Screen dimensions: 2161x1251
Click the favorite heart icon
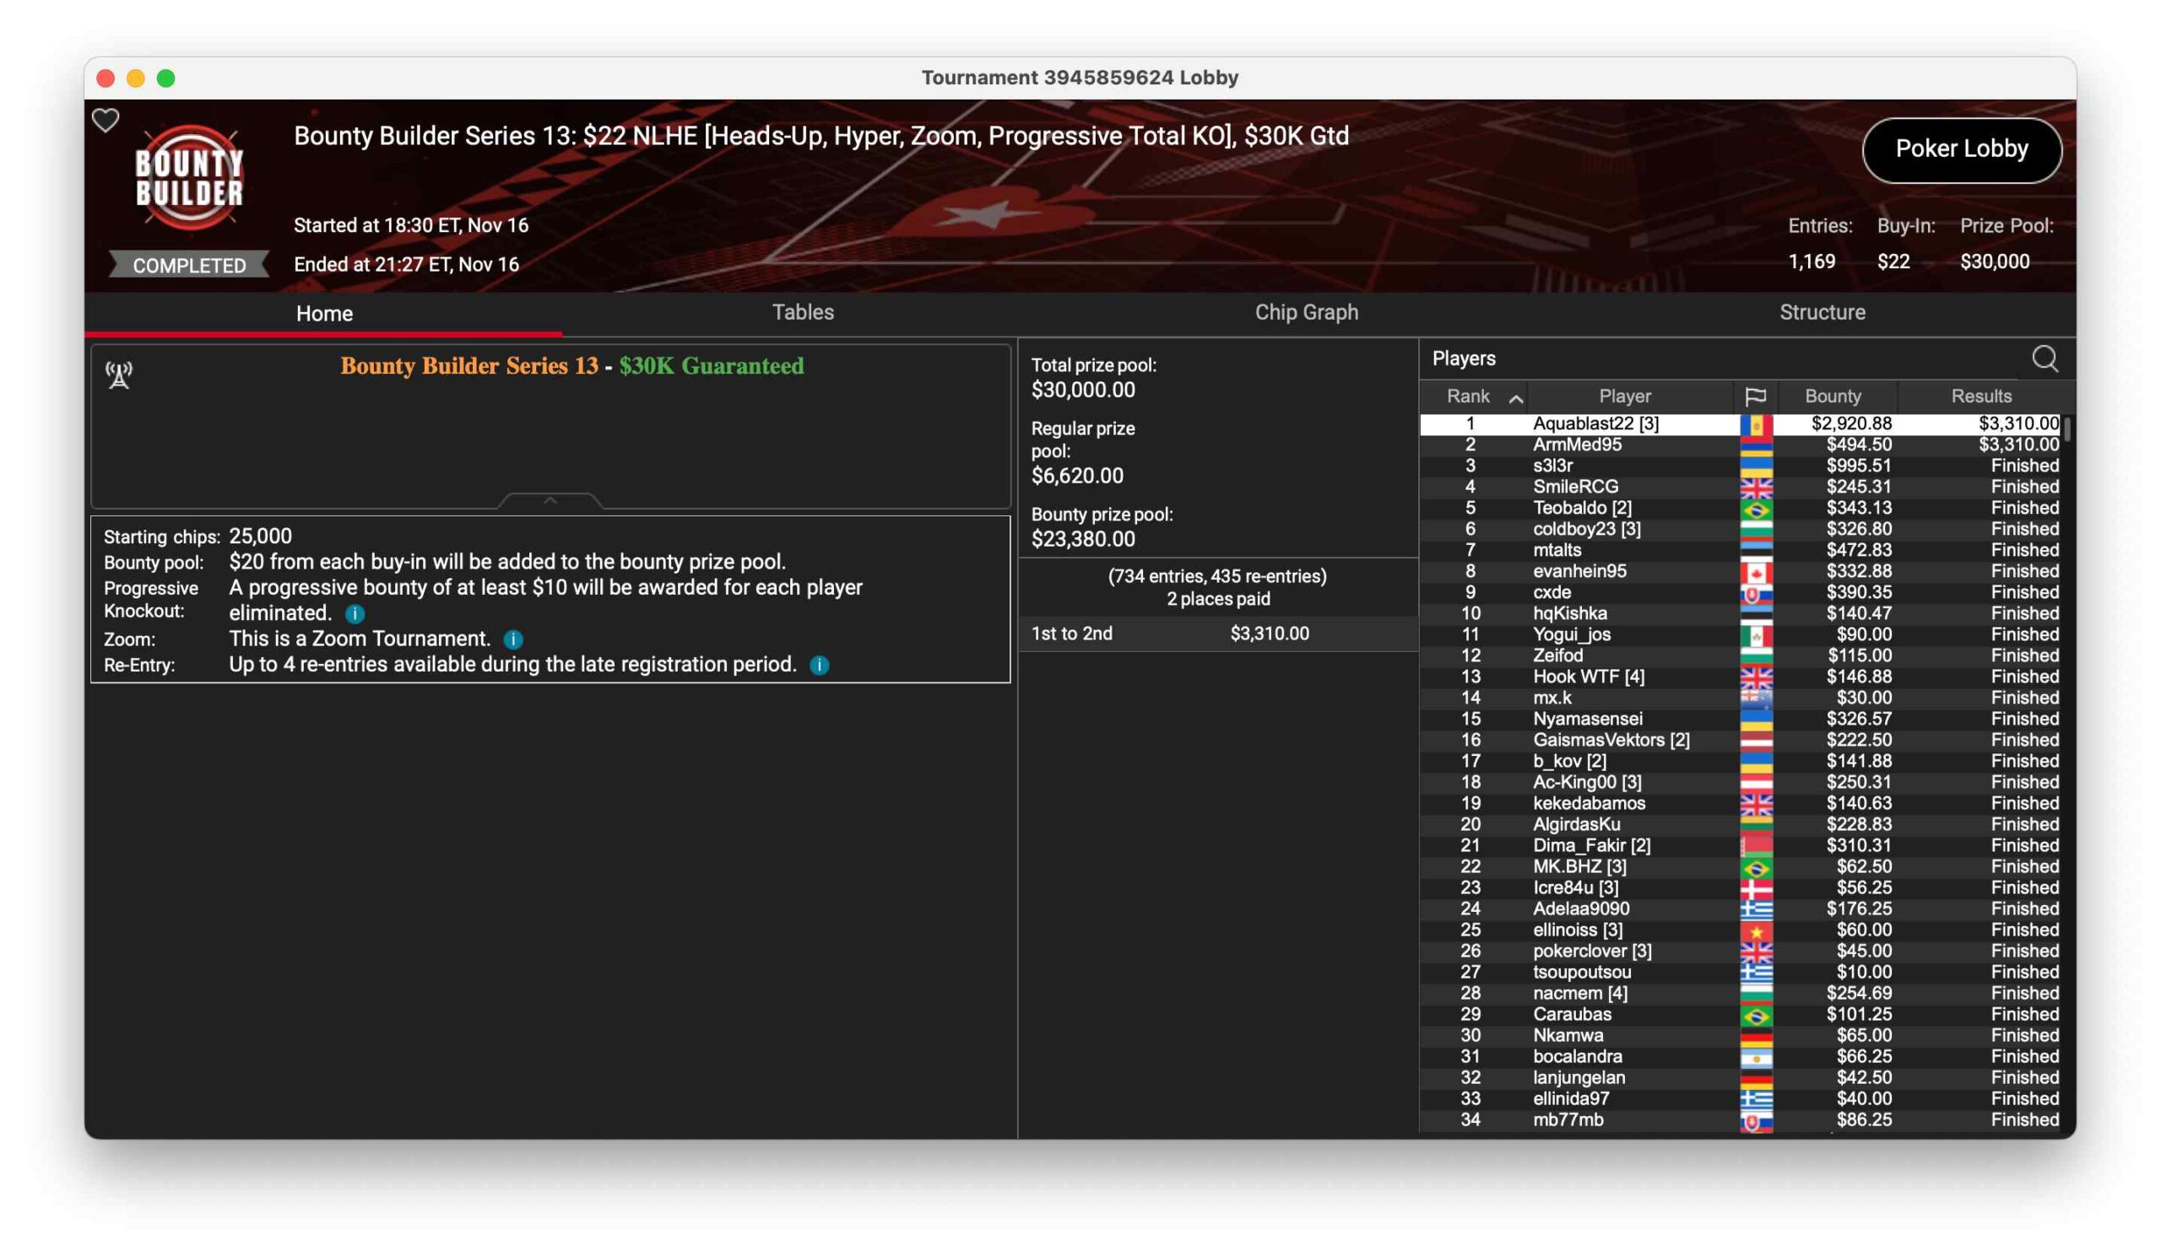click(x=106, y=120)
